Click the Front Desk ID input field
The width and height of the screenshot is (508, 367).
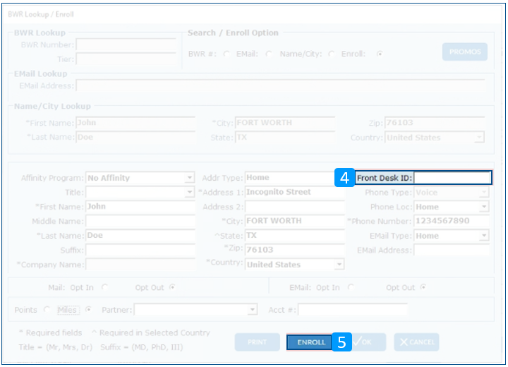pos(452,179)
